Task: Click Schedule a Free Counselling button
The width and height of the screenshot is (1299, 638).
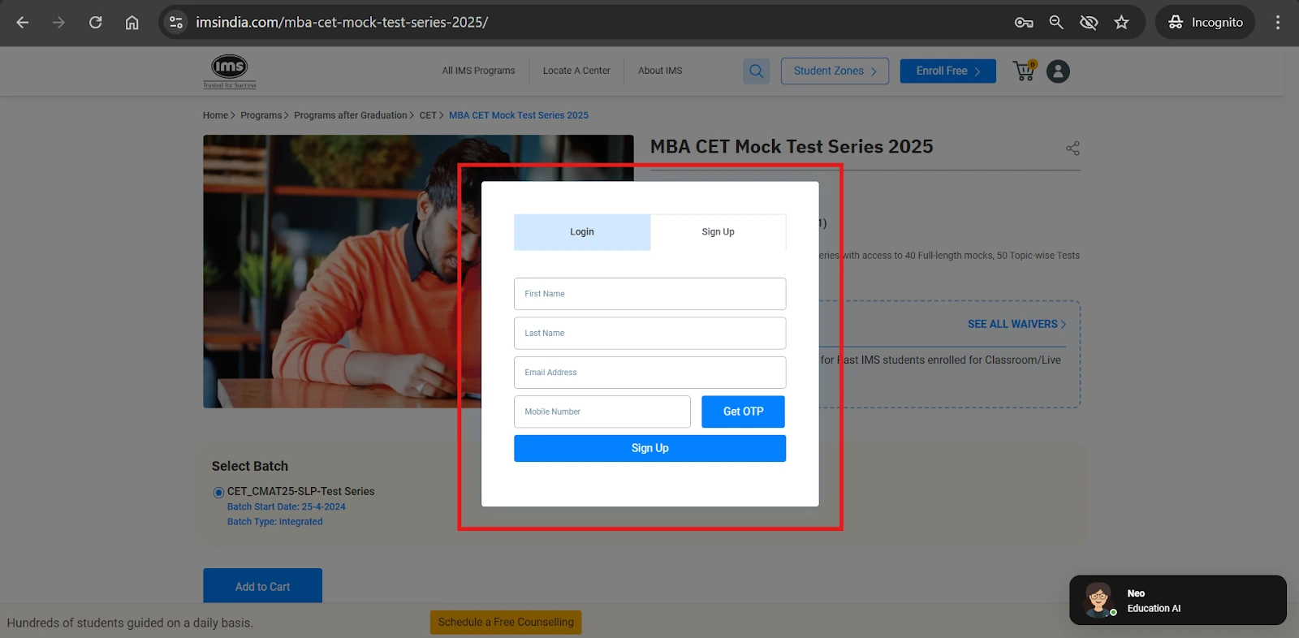Action: pos(506,623)
